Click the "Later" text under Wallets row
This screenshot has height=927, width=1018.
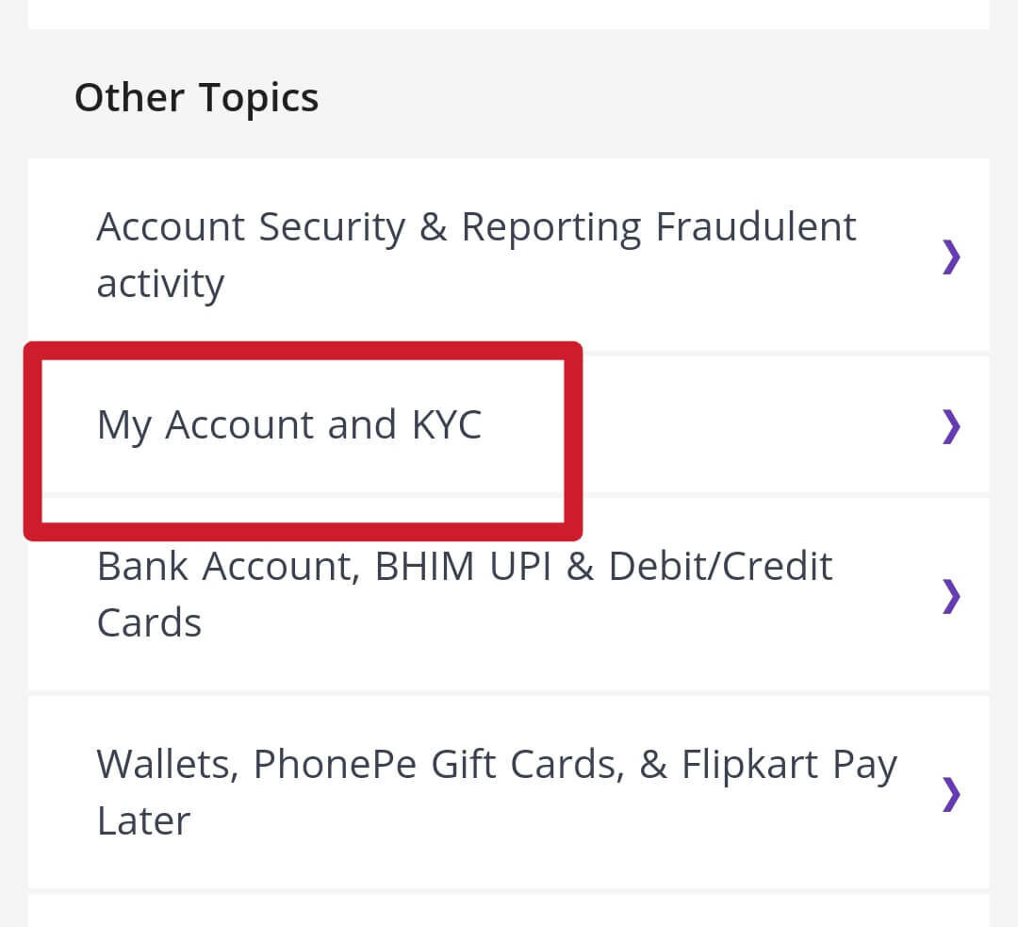click(x=143, y=820)
